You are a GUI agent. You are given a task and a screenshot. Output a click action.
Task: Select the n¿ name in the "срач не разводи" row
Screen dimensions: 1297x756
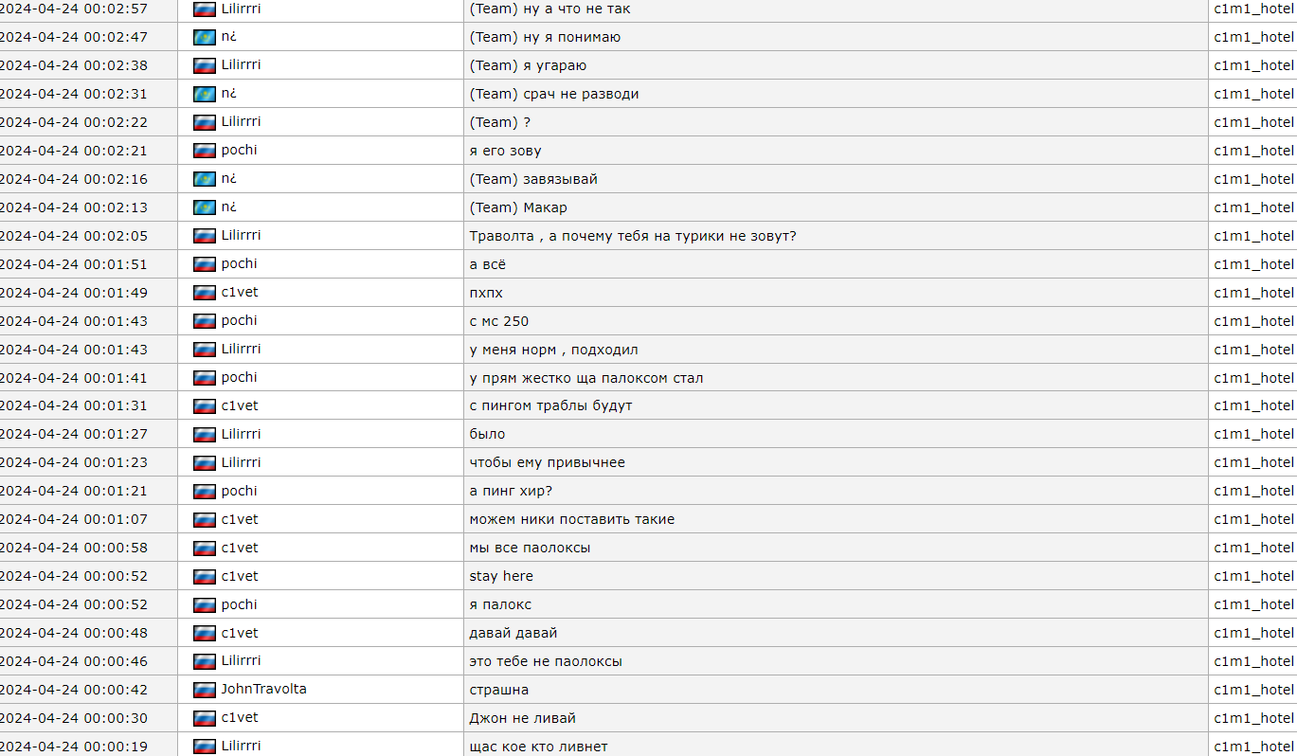point(228,93)
